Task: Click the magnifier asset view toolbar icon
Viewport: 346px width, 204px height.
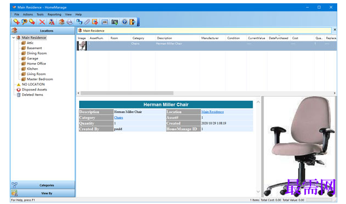Action: 24,22
